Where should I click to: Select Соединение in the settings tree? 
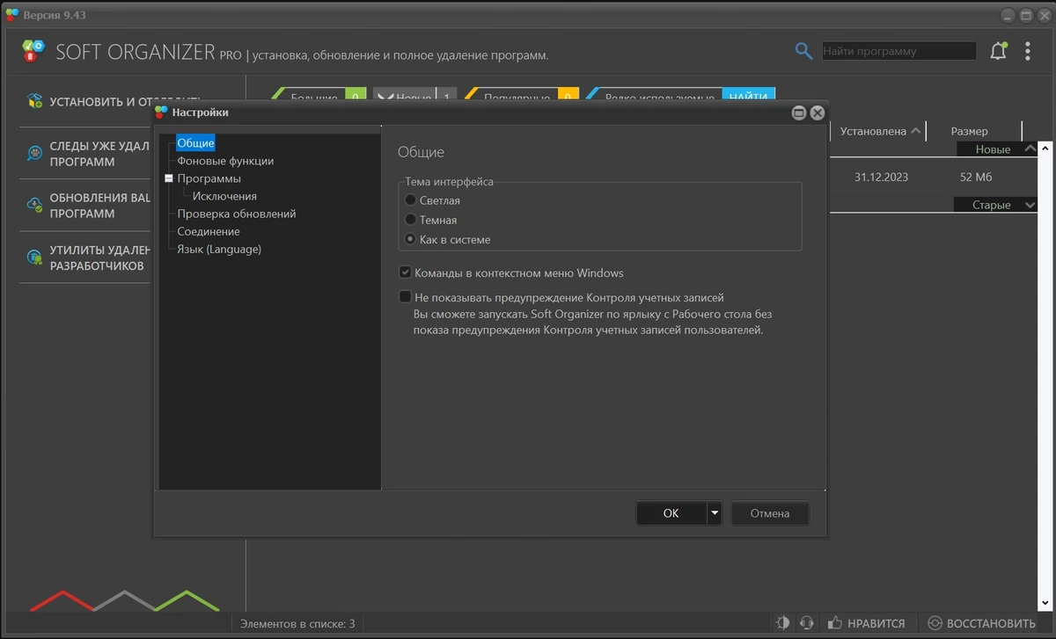(209, 231)
